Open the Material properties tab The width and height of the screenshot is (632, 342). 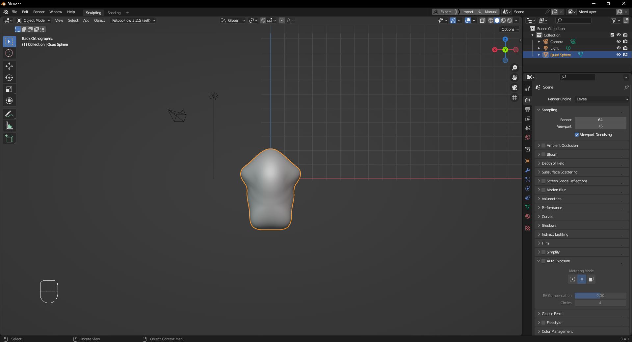coord(528,216)
